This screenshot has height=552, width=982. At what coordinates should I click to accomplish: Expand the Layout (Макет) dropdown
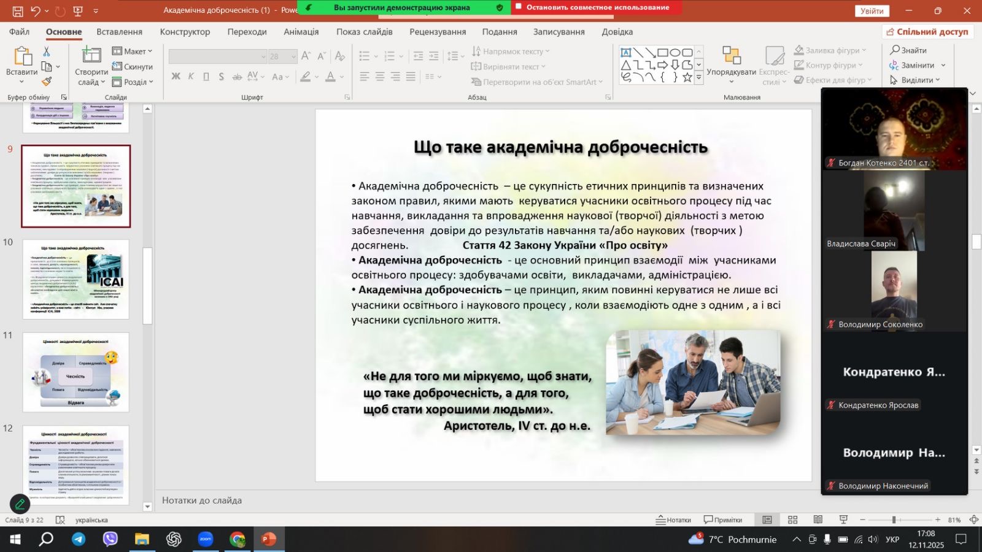133,52
